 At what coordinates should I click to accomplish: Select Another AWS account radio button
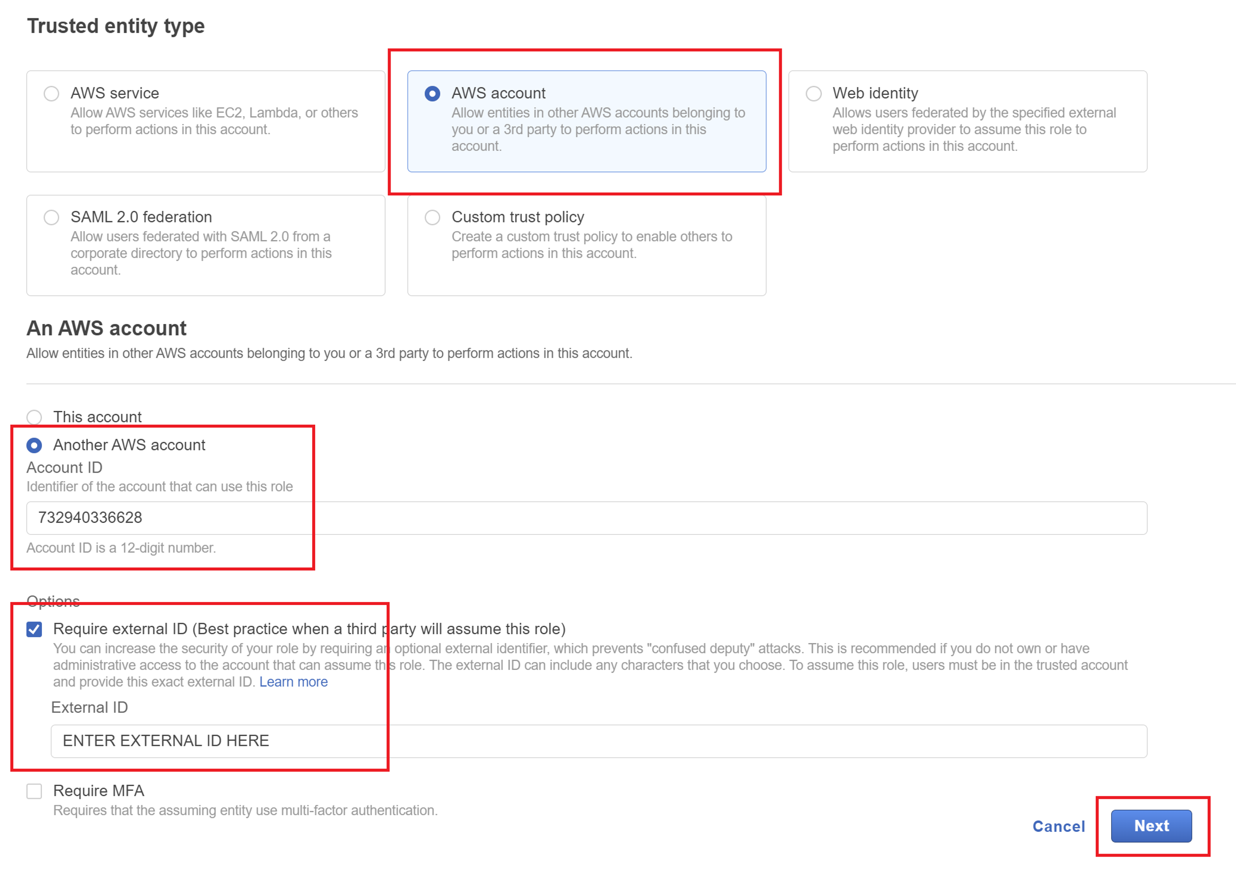(34, 445)
